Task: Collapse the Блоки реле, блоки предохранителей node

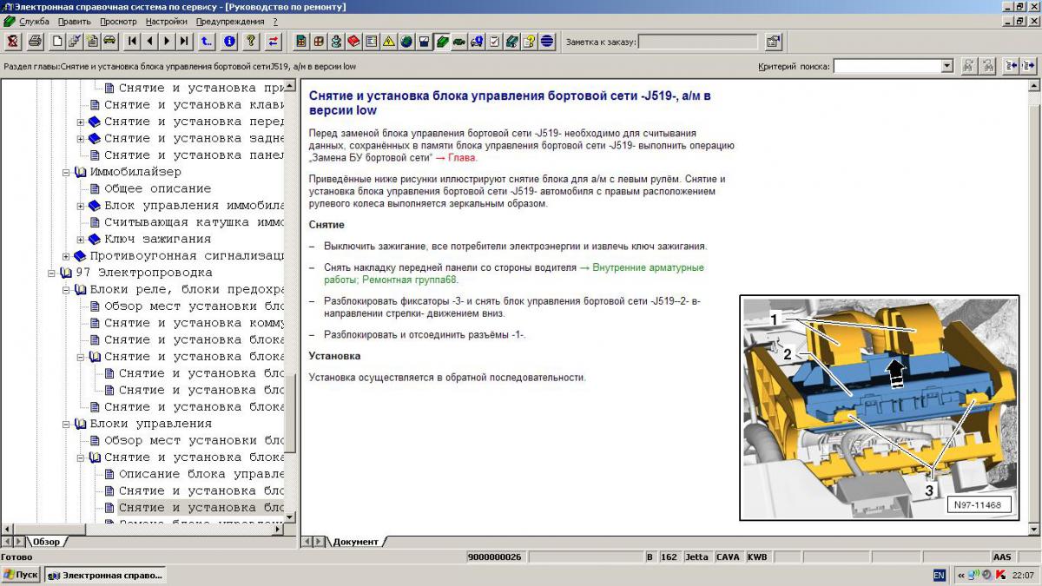Action: click(67, 289)
